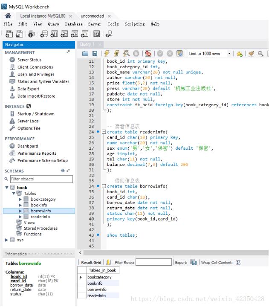Execute the query with the lightning bolt icon

(x=107, y=54)
